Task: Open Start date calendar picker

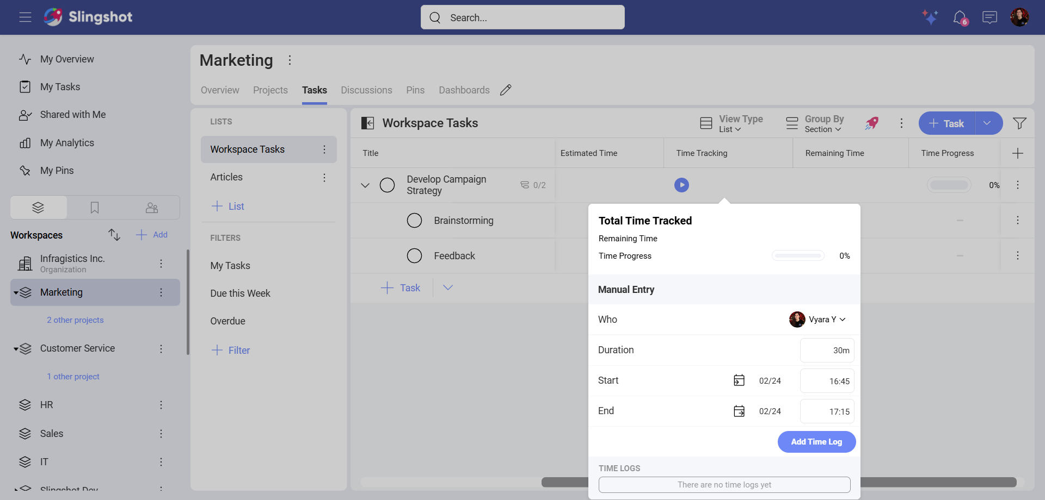Action: (x=739, y=380)
